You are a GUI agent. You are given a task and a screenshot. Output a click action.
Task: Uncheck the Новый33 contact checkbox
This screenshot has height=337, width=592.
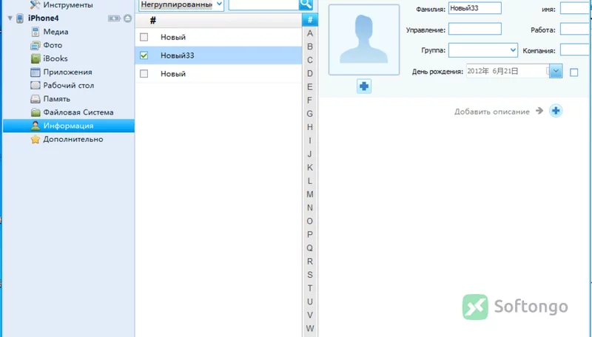pos(144,55)
